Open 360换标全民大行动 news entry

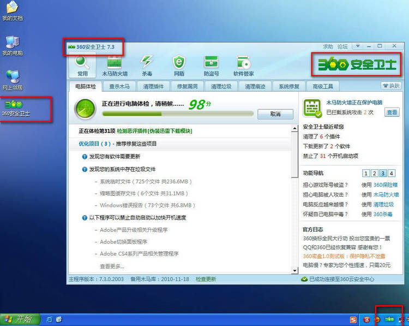point(346,238)
